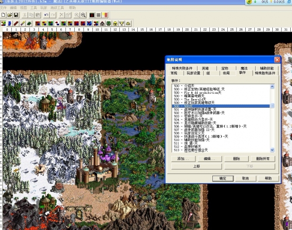This screenshot has height=230, width=292.
Task: Switch to underground view with red-arrow icon
Action: click(x=92, y=15)
